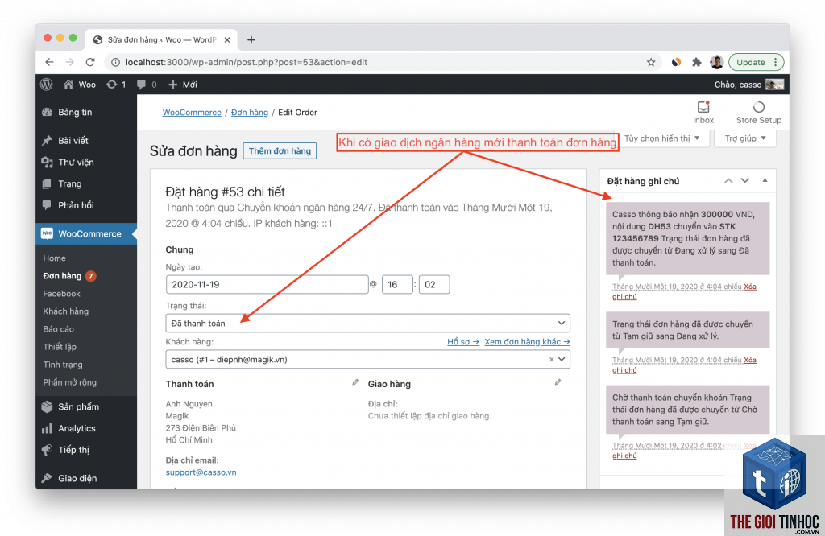Clear the selected customer with x
Viewport: 825px width, 536px height.
(551, 360)
